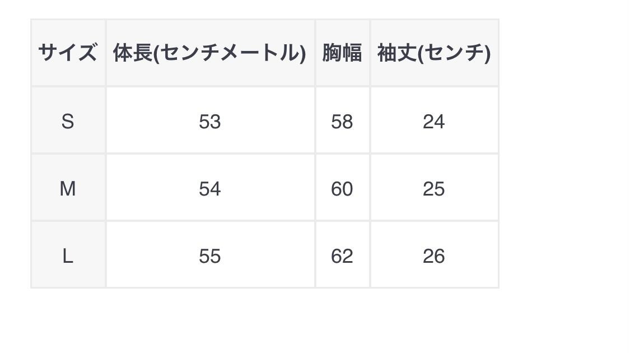
Task: Pick the 体長 value for size S
Action: (210, 121)
